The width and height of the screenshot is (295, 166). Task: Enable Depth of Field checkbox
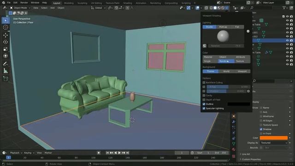(x=204, y=100)
